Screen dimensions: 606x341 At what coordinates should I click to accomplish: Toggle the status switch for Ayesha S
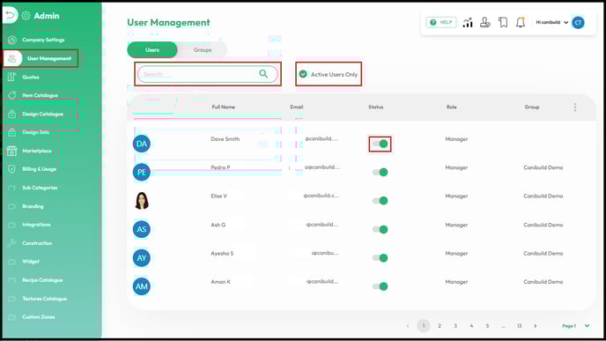[380, 258]
